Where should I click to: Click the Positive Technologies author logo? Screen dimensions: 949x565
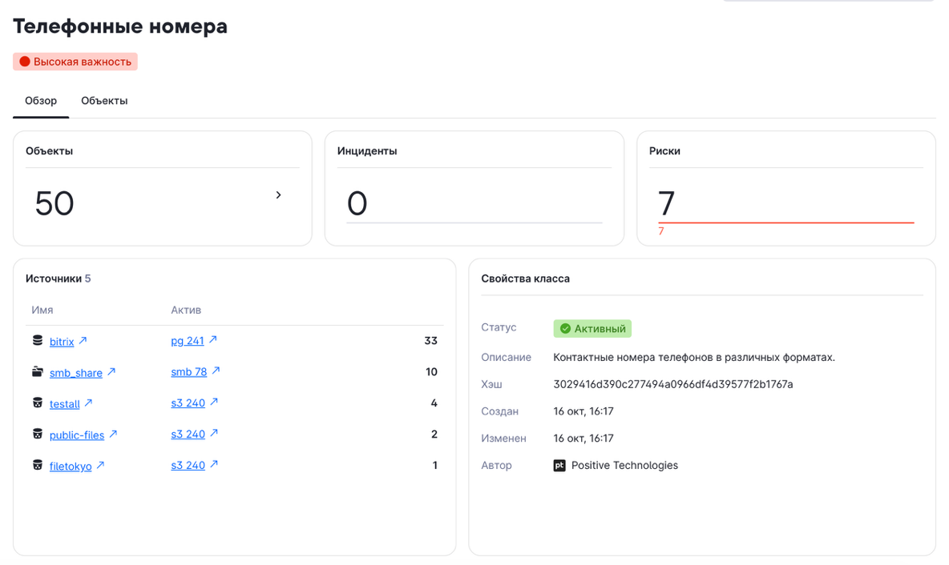[559, 466]
